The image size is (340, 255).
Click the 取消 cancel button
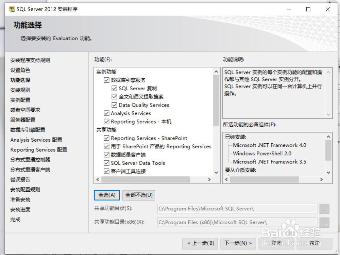click(276, 243)
